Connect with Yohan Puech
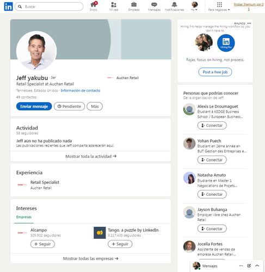 212,160
